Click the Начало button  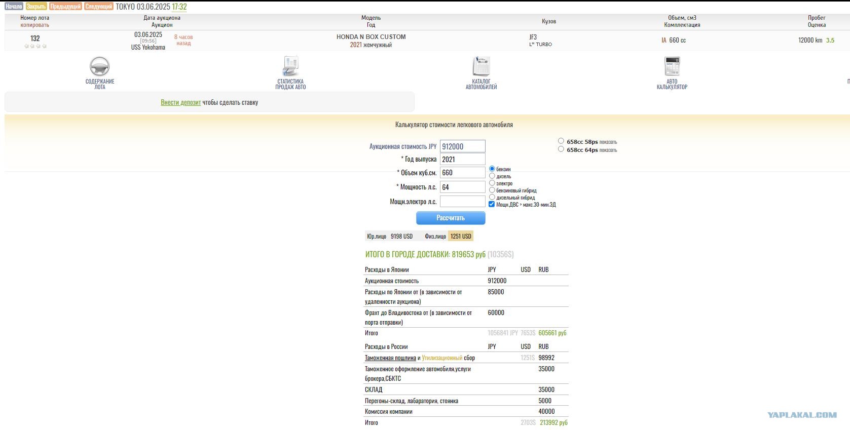14,7
